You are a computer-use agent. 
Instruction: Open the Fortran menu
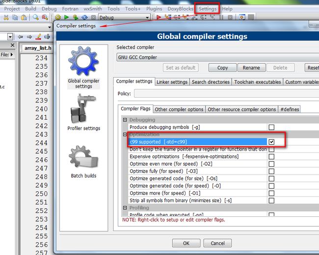(x=70, y=9)
